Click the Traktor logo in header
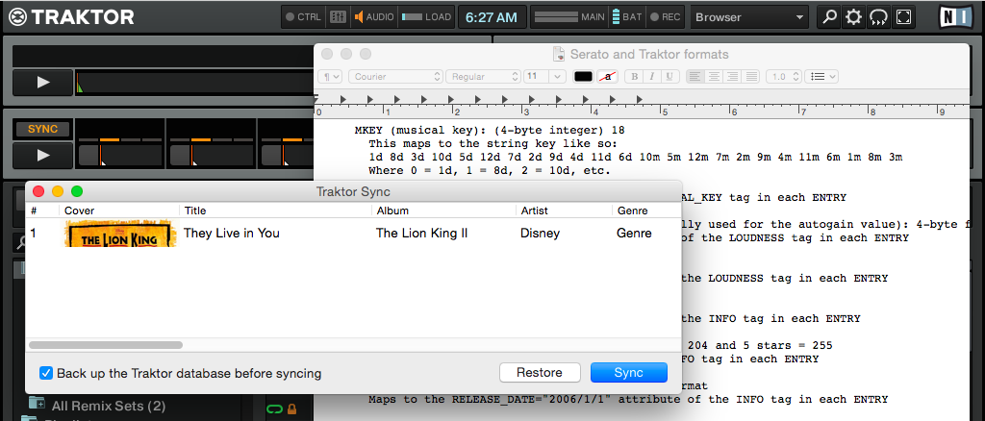Screen dimensions: 985x421 (x=72, y=17)
